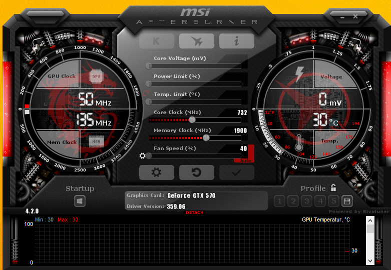Viewport: 391px width, 270px height.
Task: Click the Profile label
Action: click(x=313, y=188)
